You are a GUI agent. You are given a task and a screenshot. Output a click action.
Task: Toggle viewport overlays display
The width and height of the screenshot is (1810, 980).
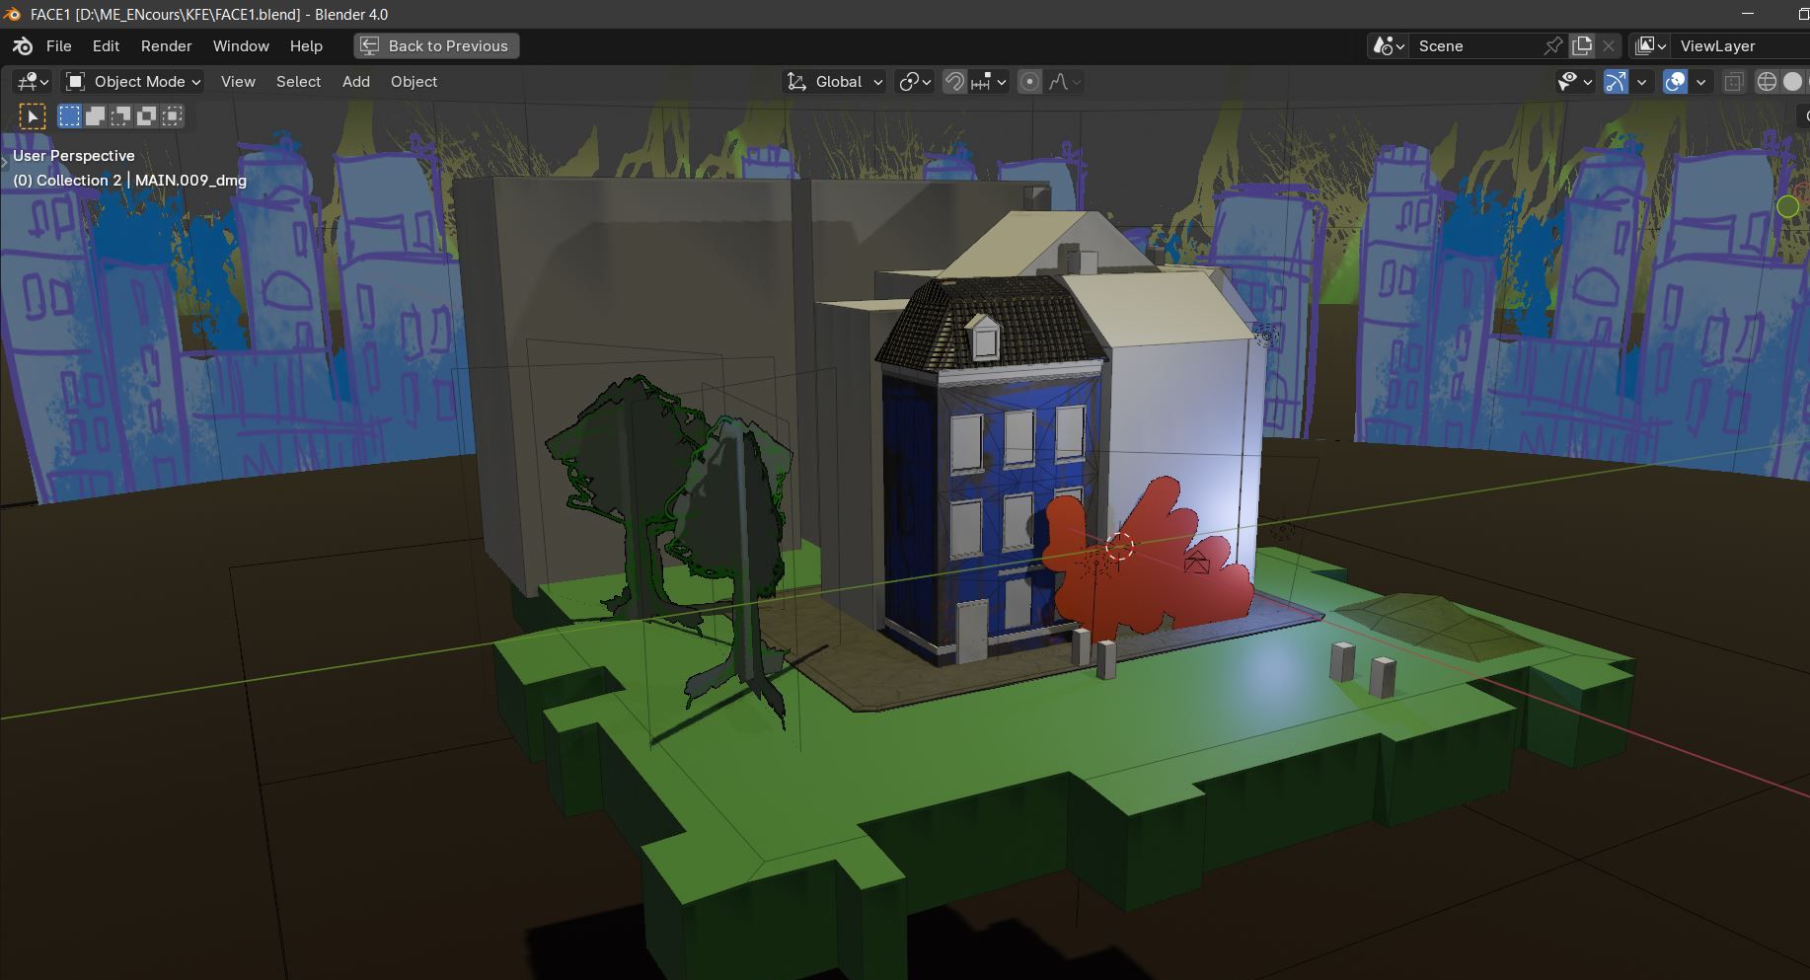[1675, 82]
